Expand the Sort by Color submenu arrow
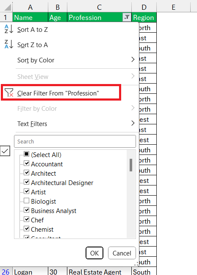The height and width of the screenshot is (275, 197). (133, 59)
